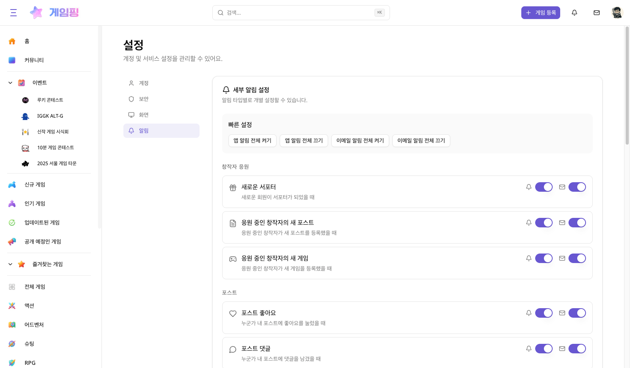Viewport: 630px width, 368px height.
Task: Click the 어드벤처 map icon
Action: click(12, 325)
